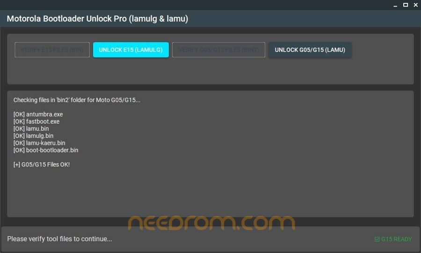This screenshot has height=253, width=421.
Task: Close the Motorola Bootloader Unlock Pro window
Action: click(x=416, y=5)
